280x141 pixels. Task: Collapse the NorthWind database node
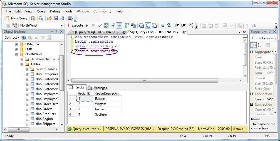[17, 54]
